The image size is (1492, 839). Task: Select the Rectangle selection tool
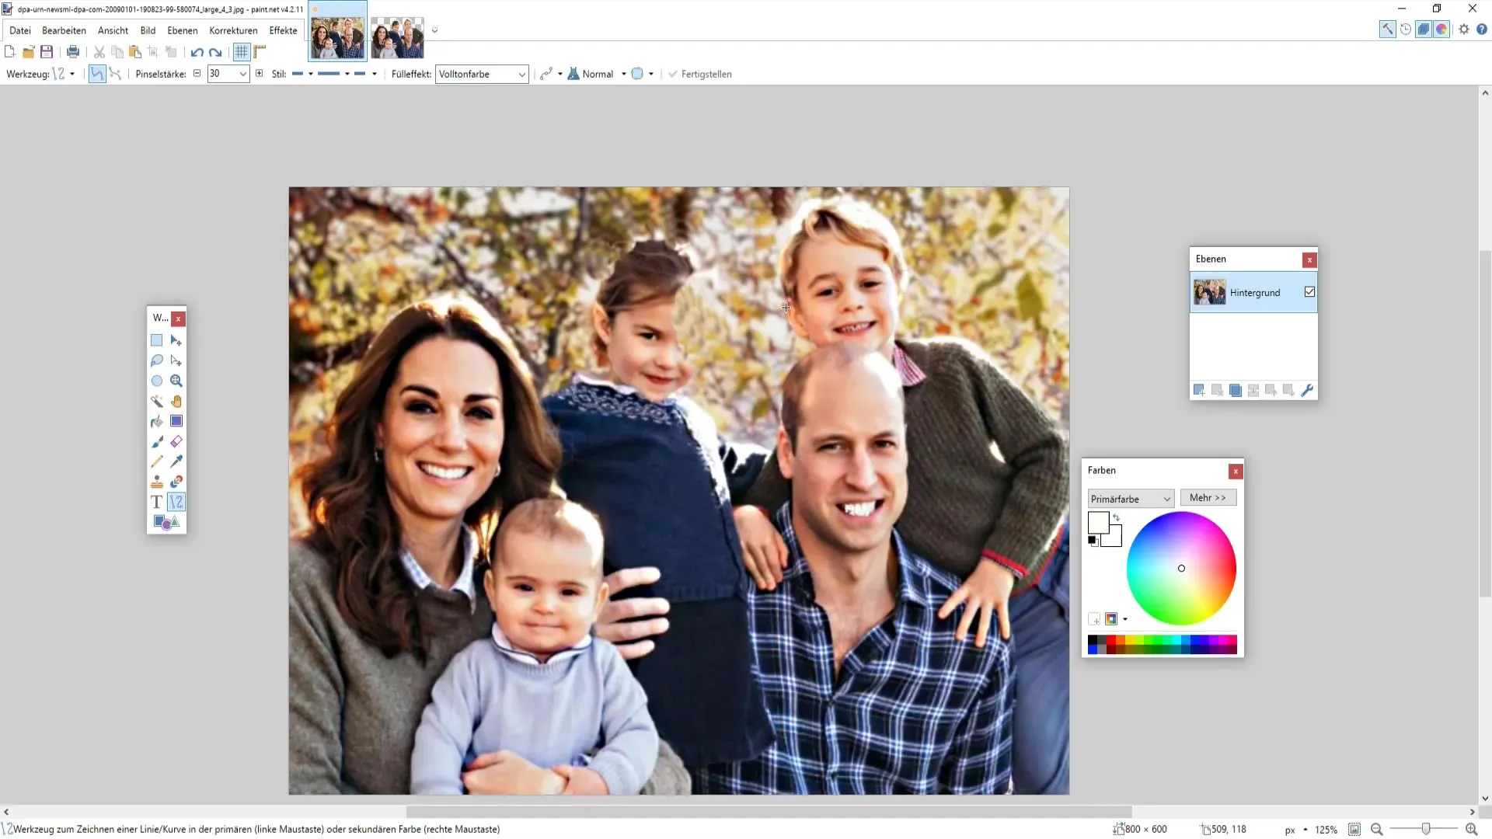coord(155,340)
